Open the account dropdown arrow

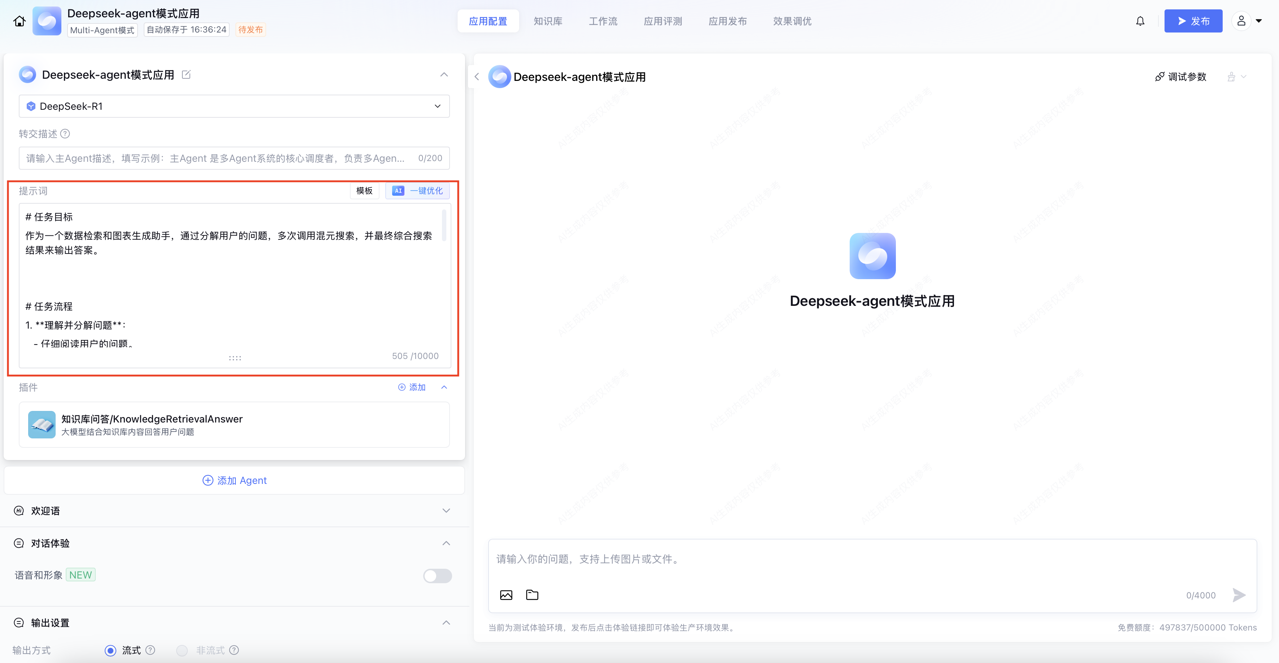(x=1259, y=21)
